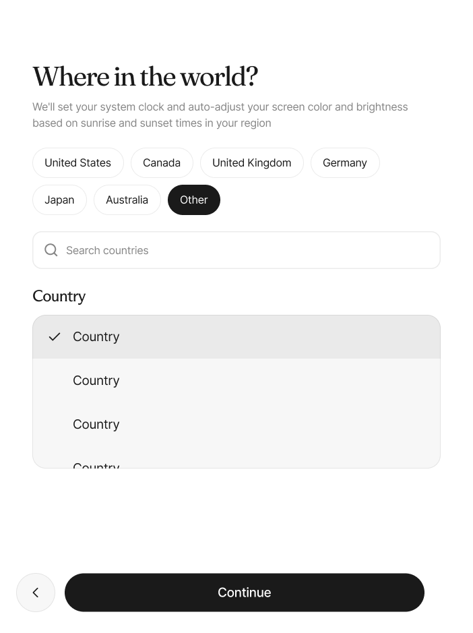Choose the Japan chip
This screenshot has height=633, width=473.
click(x=59, y=200)
